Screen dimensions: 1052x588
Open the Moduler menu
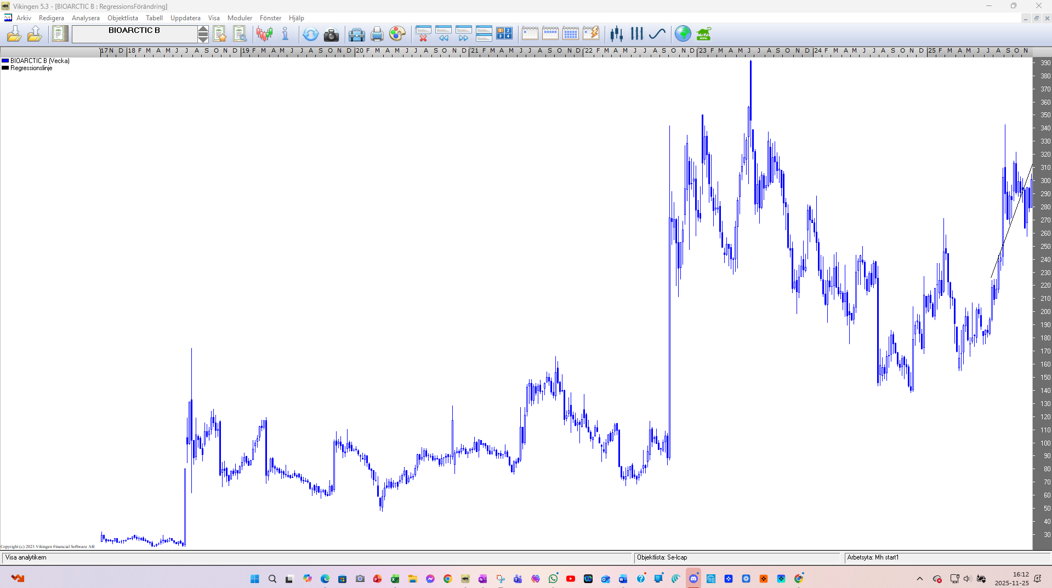(x=240, y=18)
